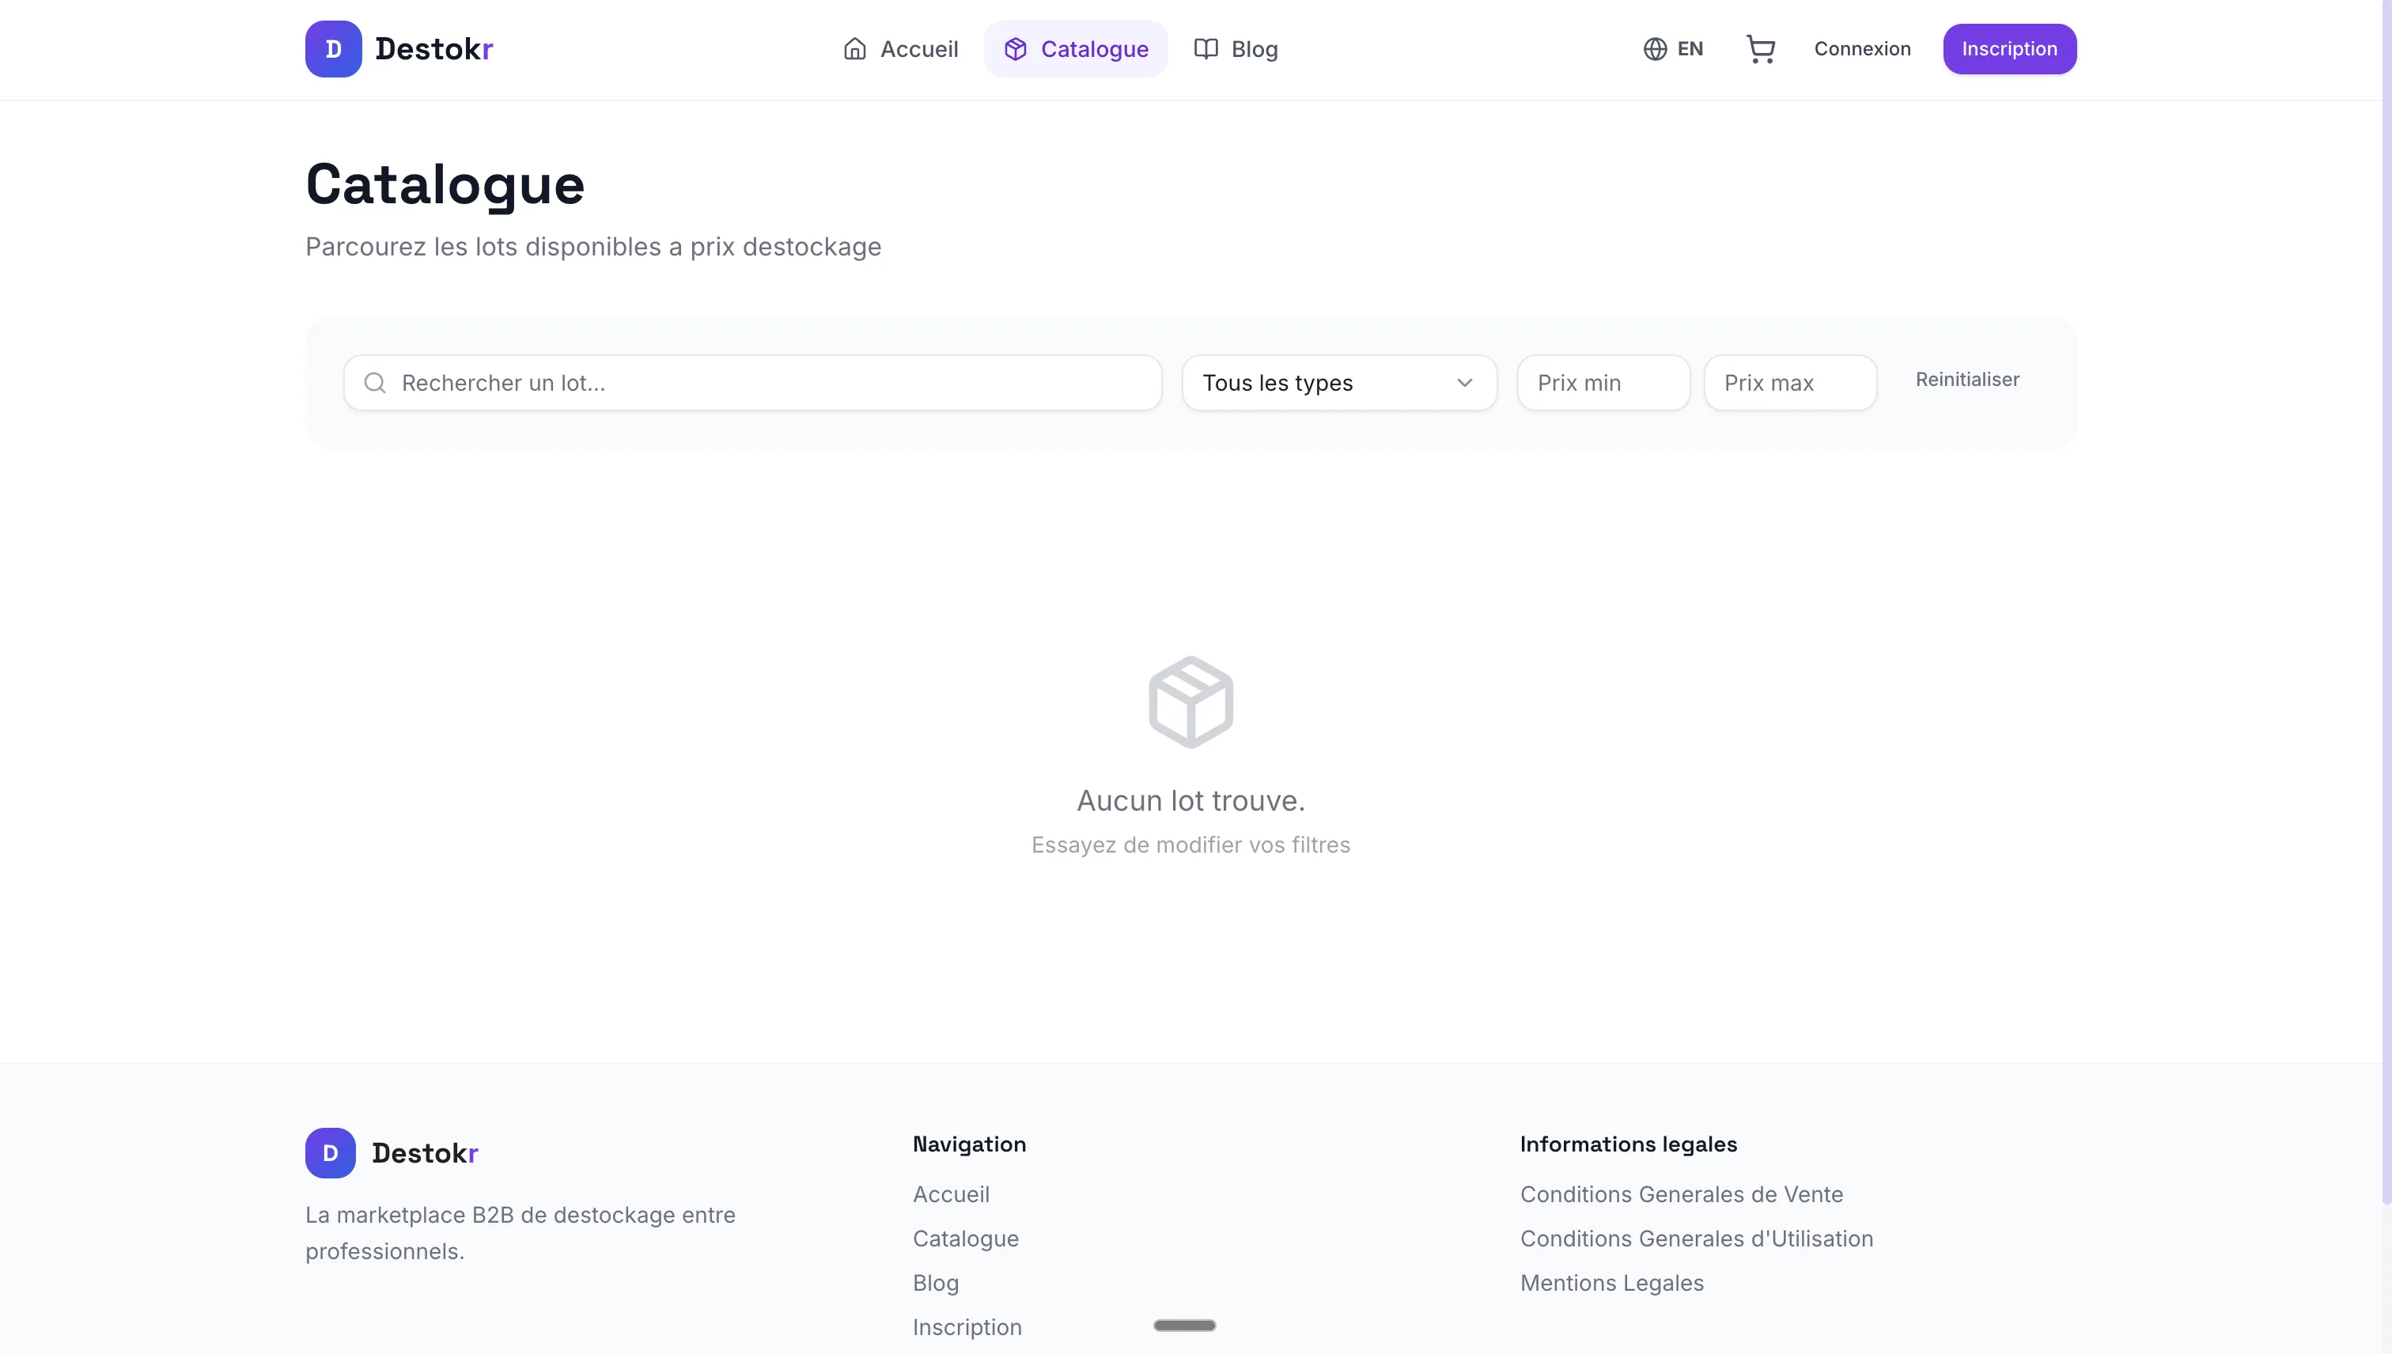Open Conditions Generales de Vente

point(1681,1193)
